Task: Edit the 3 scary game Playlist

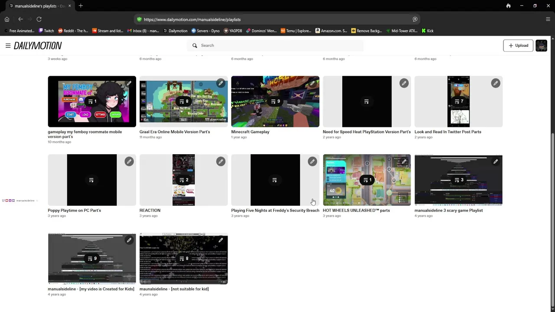Action: click(496, 161)
